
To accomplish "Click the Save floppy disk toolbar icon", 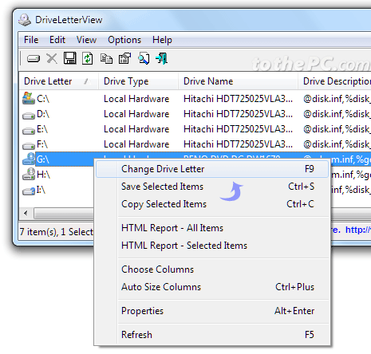I will [69, 58].
